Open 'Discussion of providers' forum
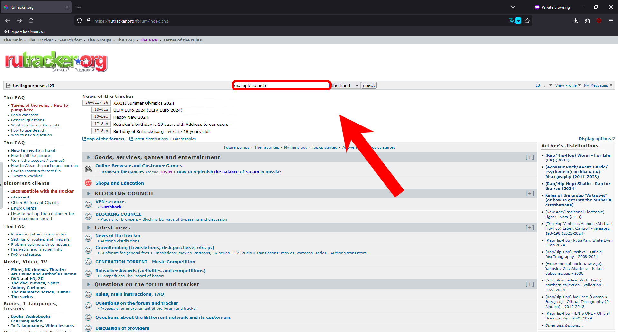Viewport: 618px width, 332px height. pyautogui.click(x=122, y=328)
